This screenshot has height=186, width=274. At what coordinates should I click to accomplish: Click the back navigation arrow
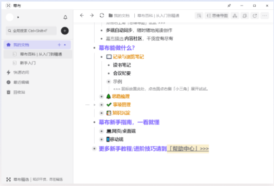[82, 15]
